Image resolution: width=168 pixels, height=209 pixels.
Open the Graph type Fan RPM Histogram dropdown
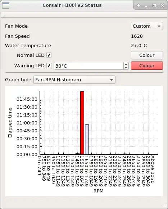pos(74,80)
